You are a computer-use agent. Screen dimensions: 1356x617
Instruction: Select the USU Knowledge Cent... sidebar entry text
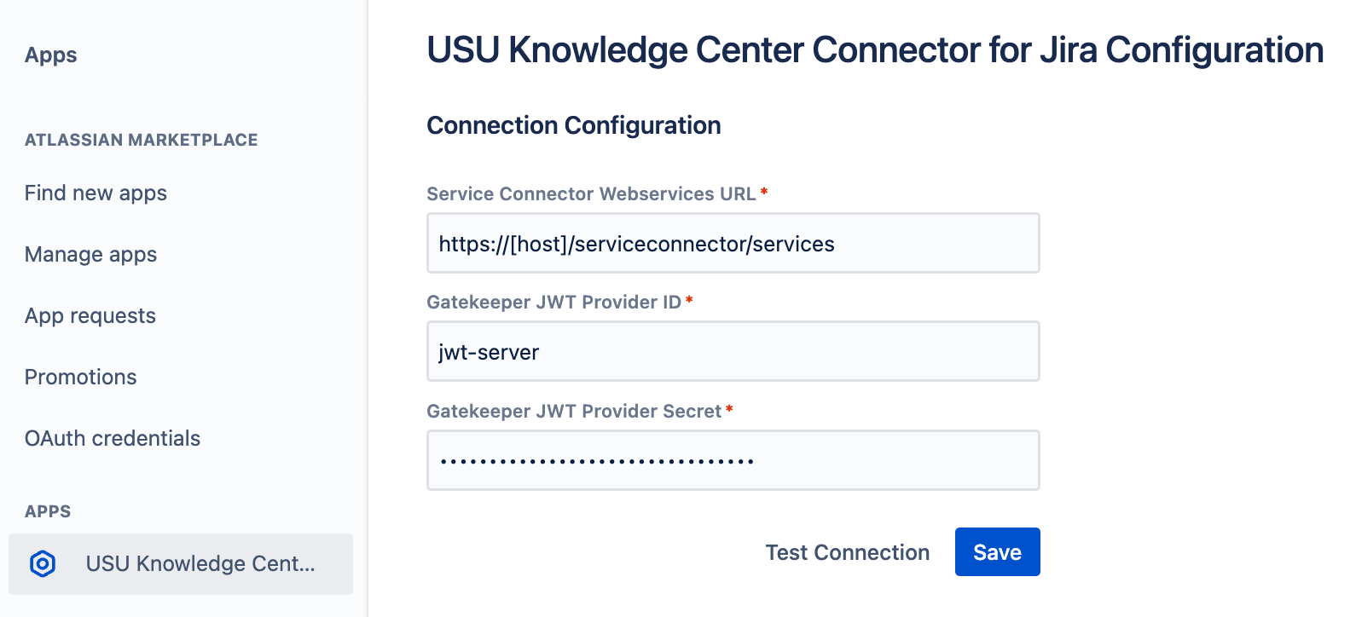pyautogui.click(x=200, y=563)
